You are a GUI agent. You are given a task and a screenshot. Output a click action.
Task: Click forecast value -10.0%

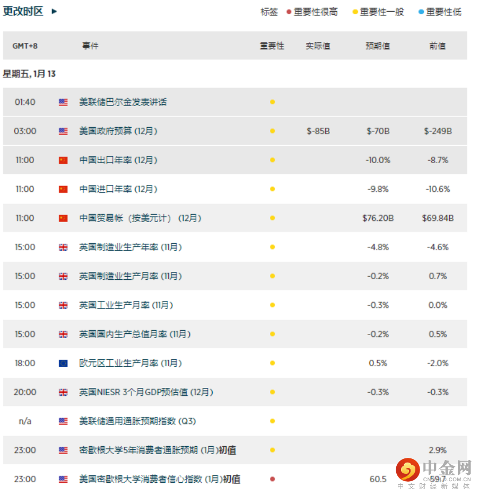pyautogui.click(x=378, y=160)
